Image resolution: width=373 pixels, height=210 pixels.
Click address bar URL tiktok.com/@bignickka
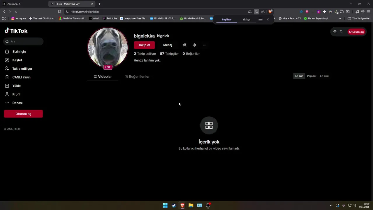click(x=85, y=12)
